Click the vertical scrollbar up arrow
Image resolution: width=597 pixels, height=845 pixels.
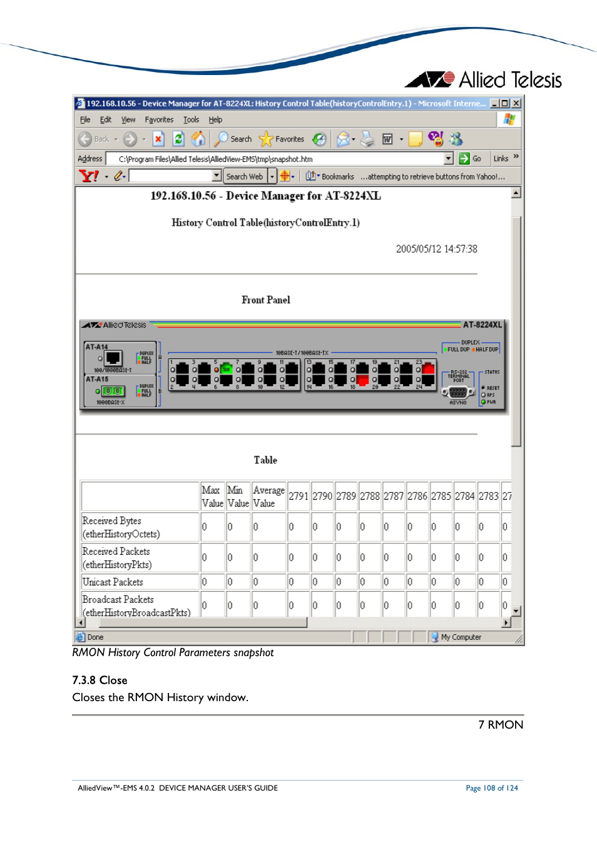516,193
